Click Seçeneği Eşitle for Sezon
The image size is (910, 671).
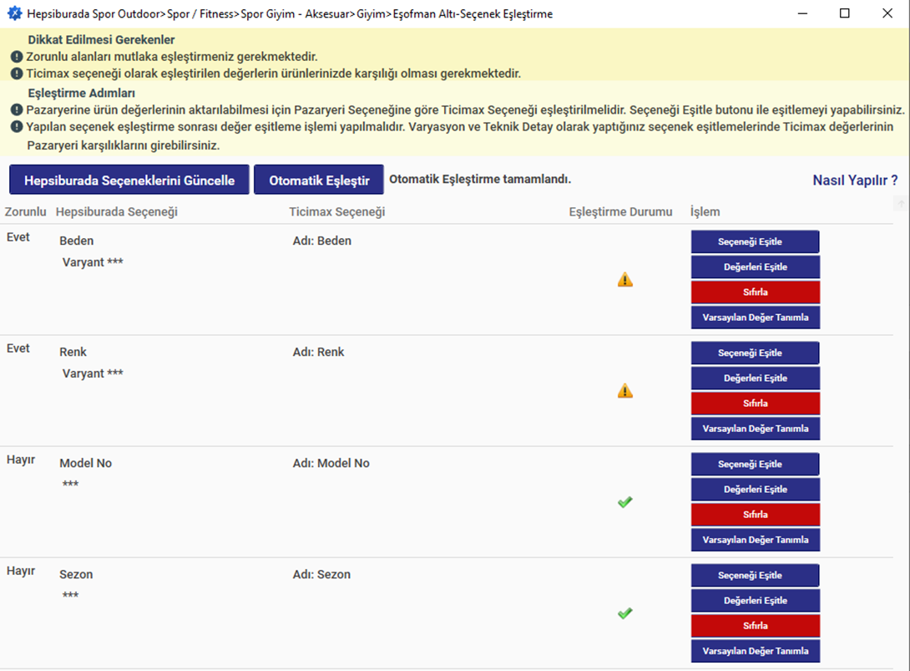[755, 576]
